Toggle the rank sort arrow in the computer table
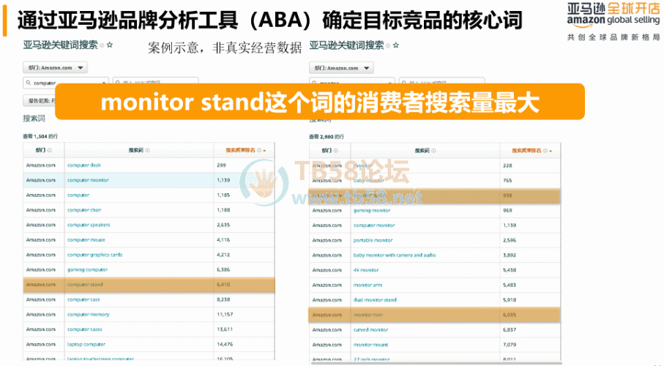This screenshot has width=664, height=366. click(265, 151)
